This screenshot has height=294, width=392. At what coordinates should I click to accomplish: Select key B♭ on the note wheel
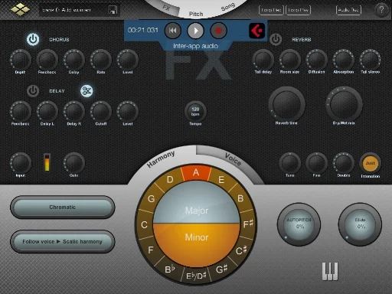[170, 269]
